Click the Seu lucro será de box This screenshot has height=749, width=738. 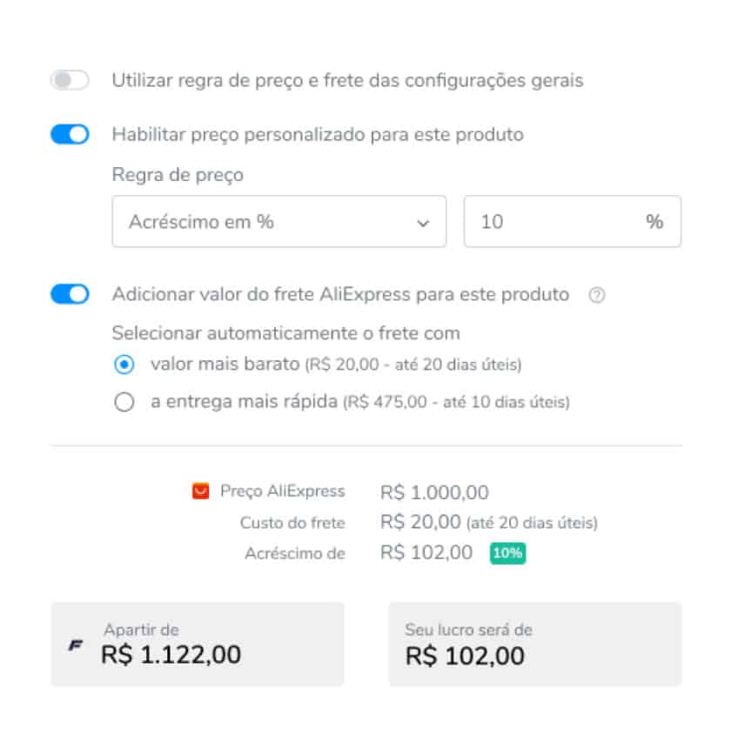[x=534, y=644]
